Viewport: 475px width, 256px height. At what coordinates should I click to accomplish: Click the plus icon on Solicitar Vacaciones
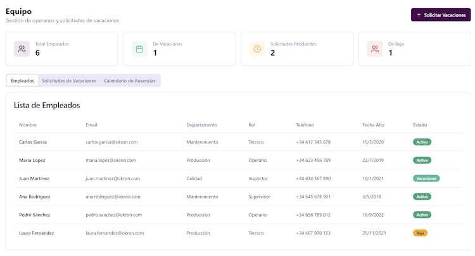click(419, 15)
